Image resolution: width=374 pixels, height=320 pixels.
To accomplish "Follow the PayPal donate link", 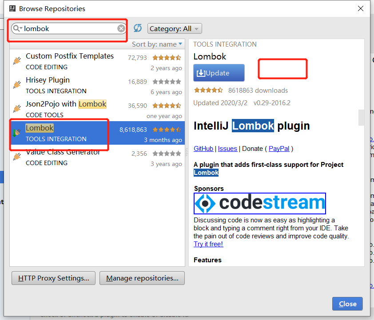I will (279, 149).
